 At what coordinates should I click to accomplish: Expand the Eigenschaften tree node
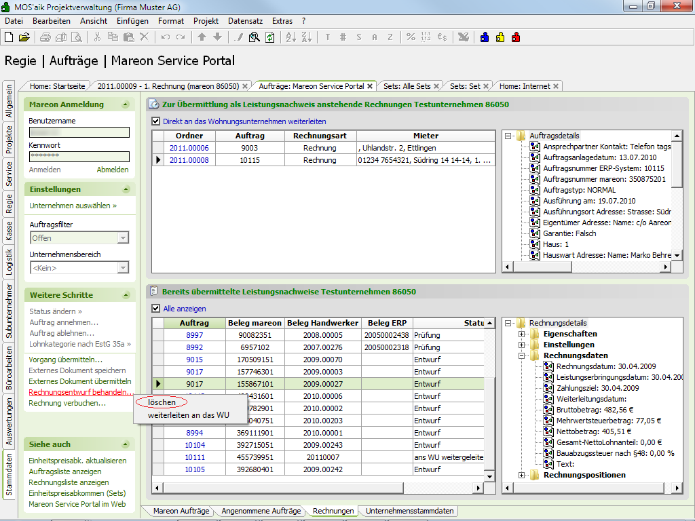[522, 334]
